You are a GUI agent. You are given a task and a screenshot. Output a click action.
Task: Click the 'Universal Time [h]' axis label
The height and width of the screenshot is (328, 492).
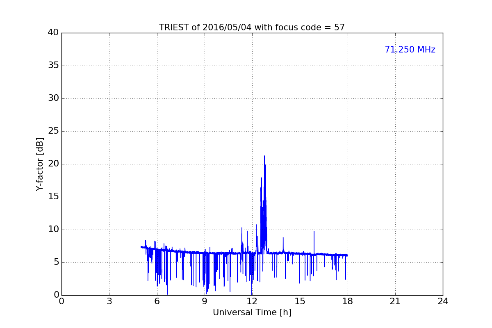252,312
